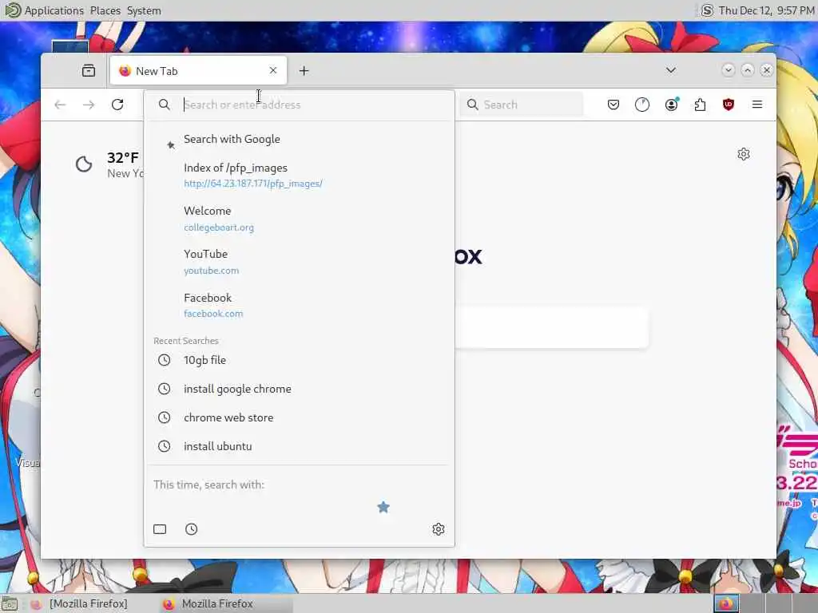Go back with the back arrow
This screenshot has width=818, height=613.
(x=60, y=105)
